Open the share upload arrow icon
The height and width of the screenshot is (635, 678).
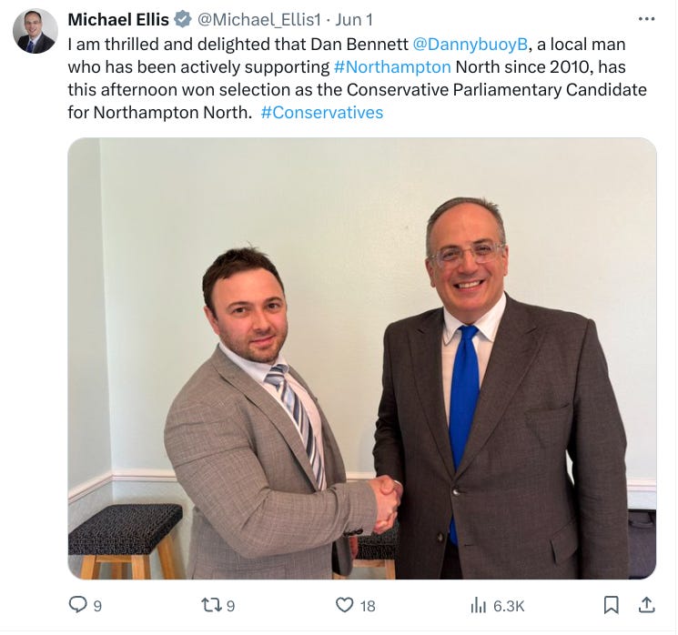646,605
